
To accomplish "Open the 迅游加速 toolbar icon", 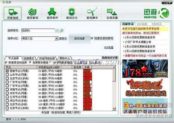I will coord(13,13).
